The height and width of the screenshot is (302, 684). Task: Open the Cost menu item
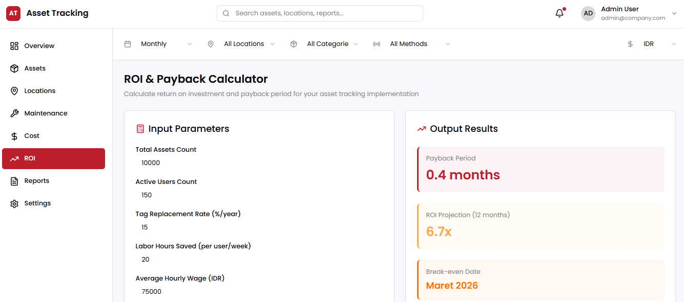(x=32, y=136)
